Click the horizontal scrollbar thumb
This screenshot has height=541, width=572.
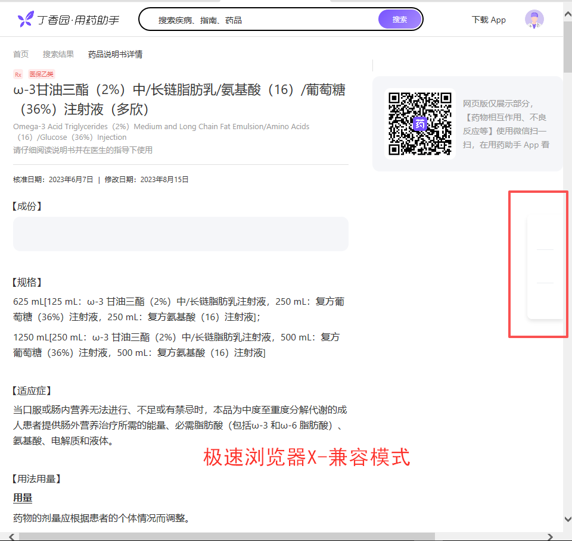tap(227, 537)
